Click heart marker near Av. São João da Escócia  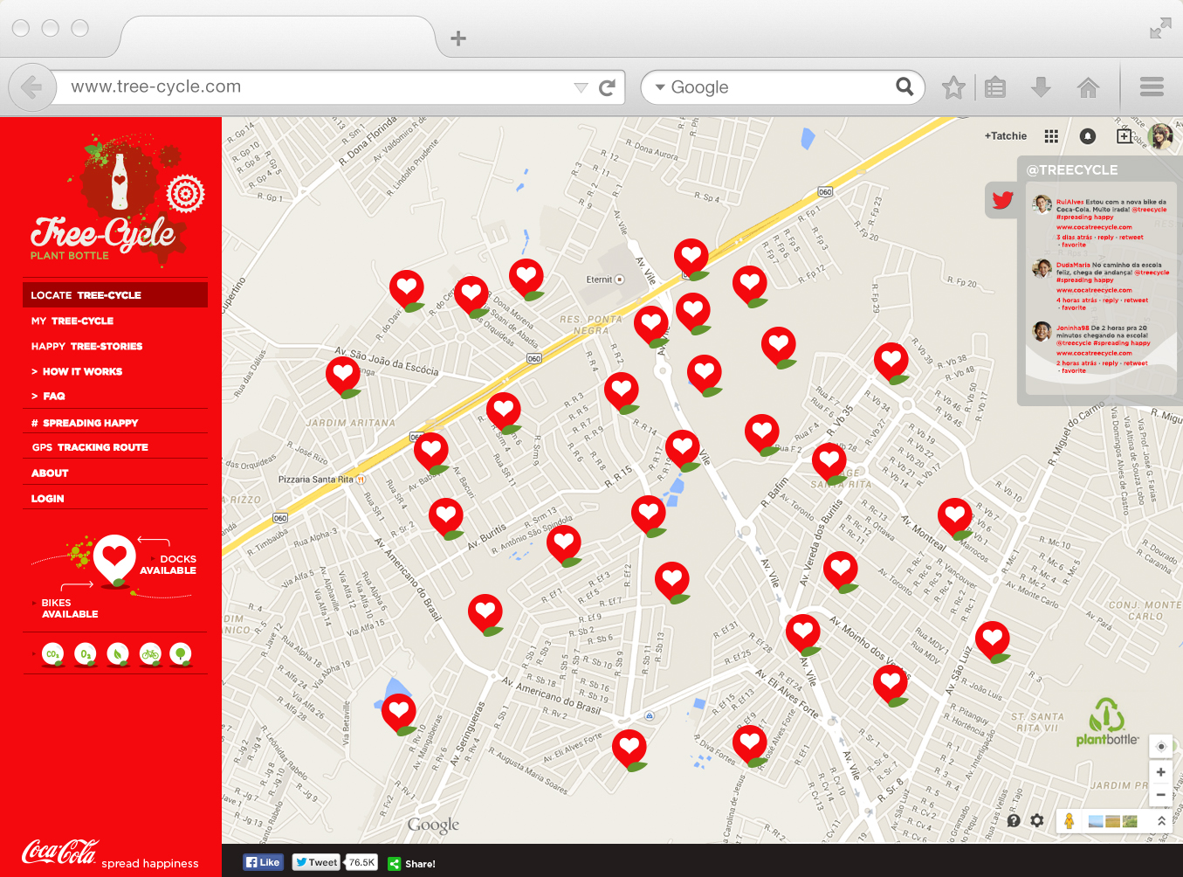343,377
